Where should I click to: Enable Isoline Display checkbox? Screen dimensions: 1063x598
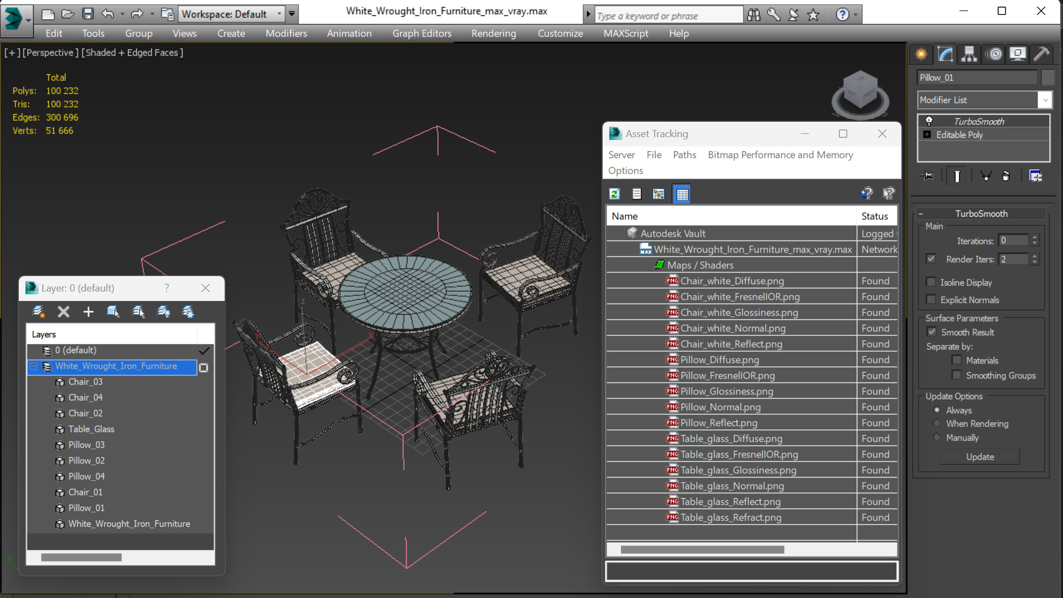[x=931, y=282]
